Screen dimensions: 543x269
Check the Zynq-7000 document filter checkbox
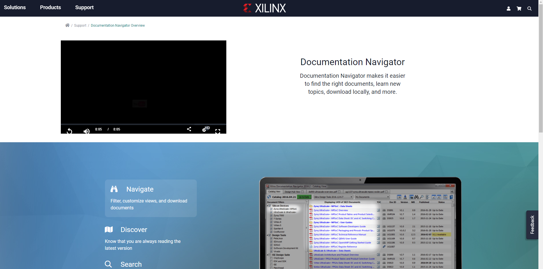(272, 215)
